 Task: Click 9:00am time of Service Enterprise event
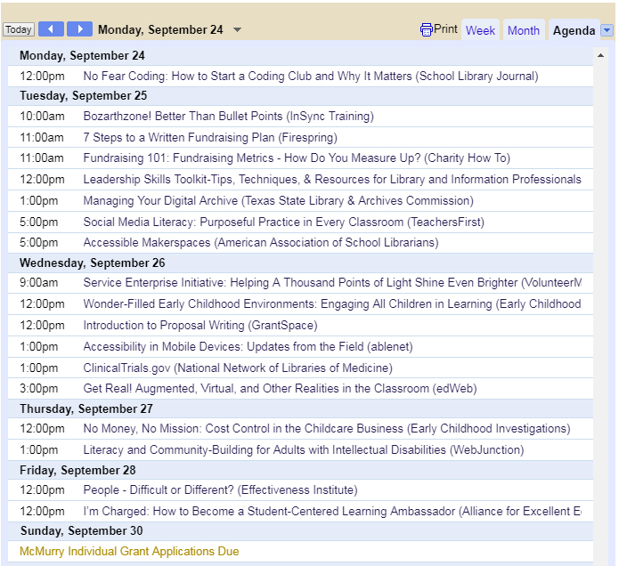tap(38, 283)
